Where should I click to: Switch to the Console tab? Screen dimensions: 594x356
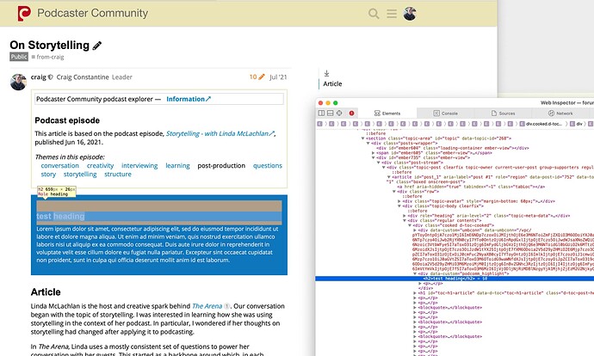[x=446, y=114]
